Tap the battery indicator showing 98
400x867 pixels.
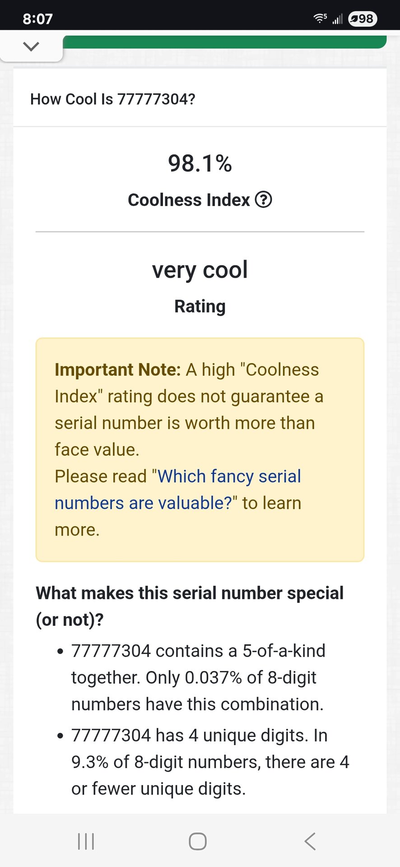(x=363, y=19)
